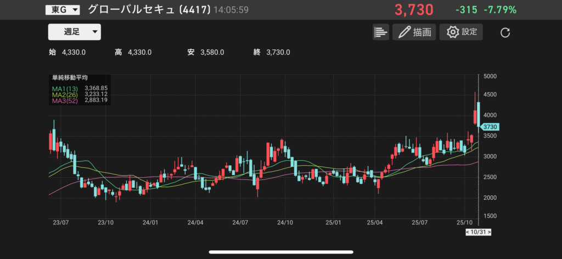Viewport: 562px width, 259px height.
Task: Select the 3730 price tag on axis
Action: [489, 127]
